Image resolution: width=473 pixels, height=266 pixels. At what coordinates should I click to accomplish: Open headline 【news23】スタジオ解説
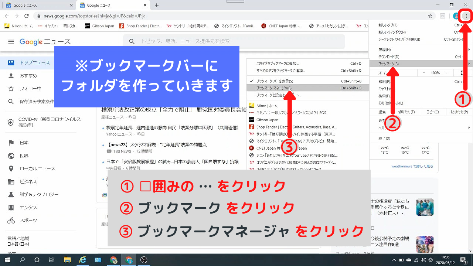coord(157,145)
